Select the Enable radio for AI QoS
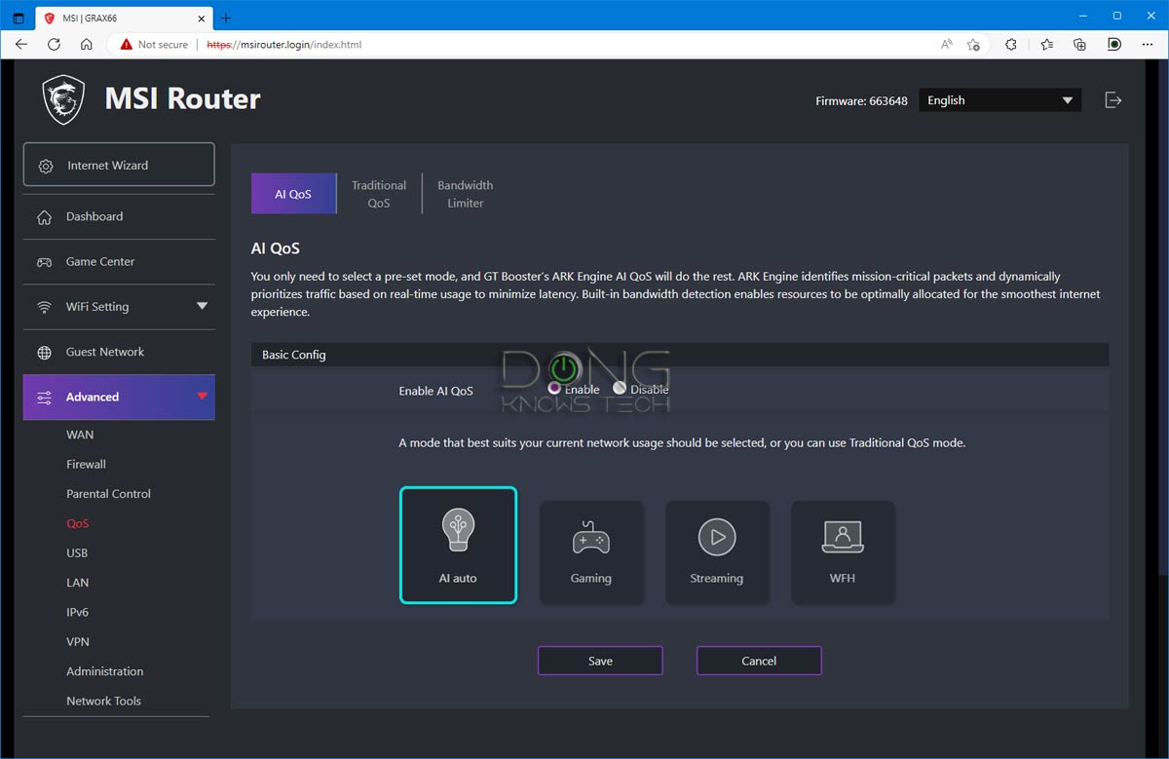Viewport: 1169px width, 759px height. 554,389
